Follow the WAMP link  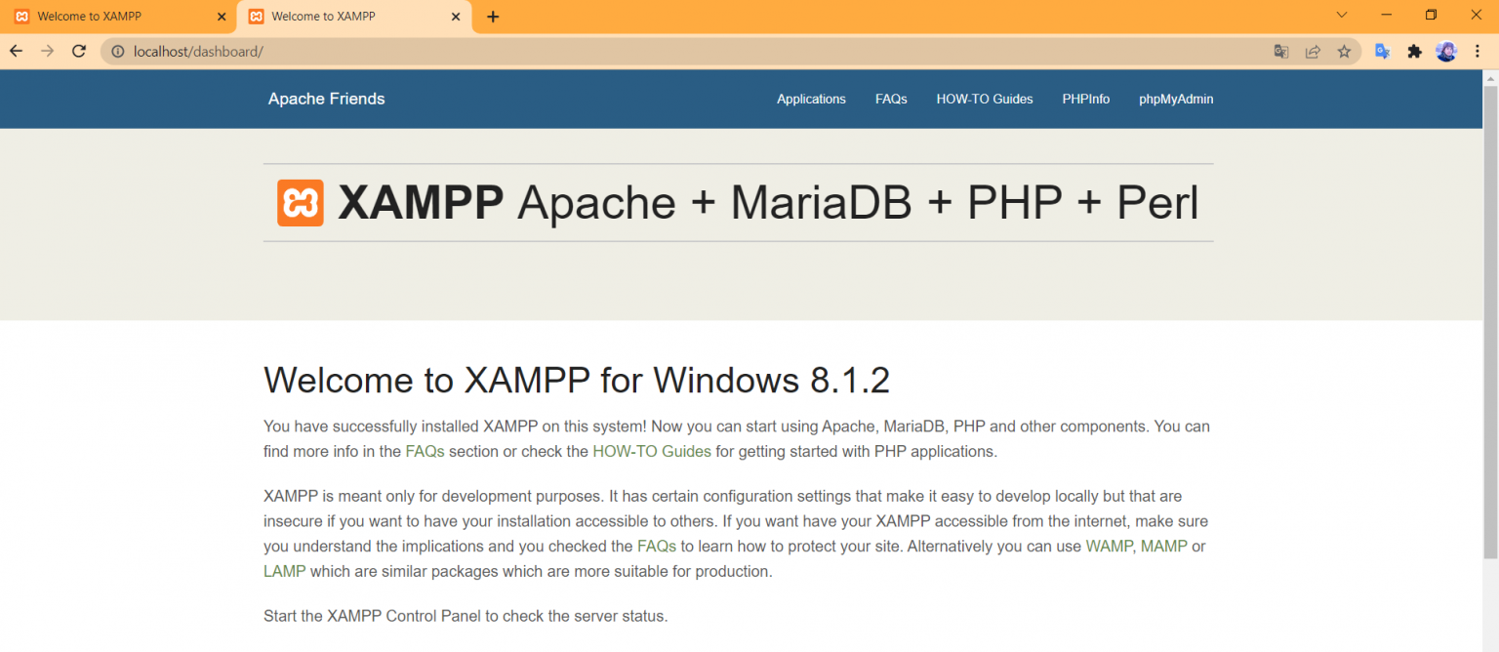1110,547
